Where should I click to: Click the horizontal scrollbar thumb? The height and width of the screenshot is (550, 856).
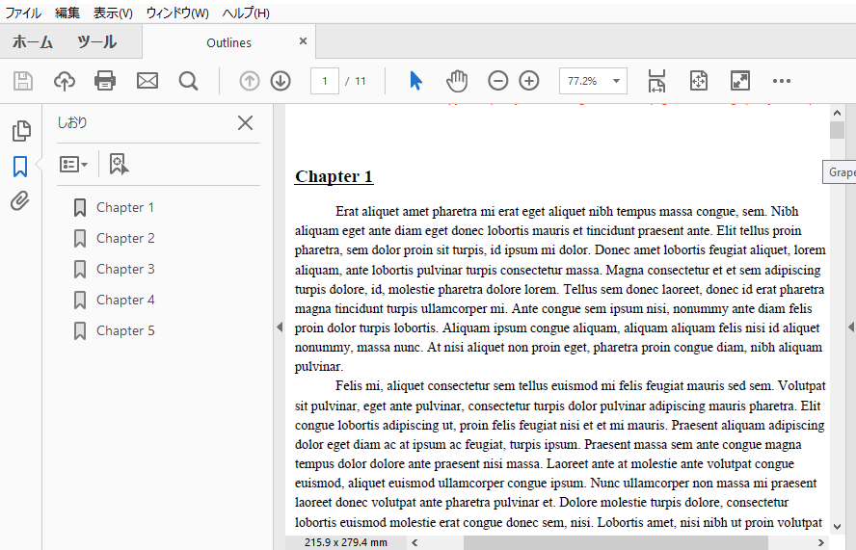pyautogui.click(x=616, y=542)
